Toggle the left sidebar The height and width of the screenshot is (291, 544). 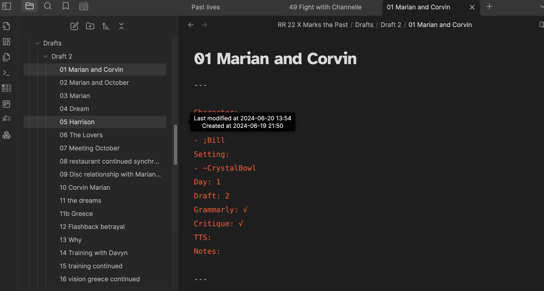click(6, 6)
